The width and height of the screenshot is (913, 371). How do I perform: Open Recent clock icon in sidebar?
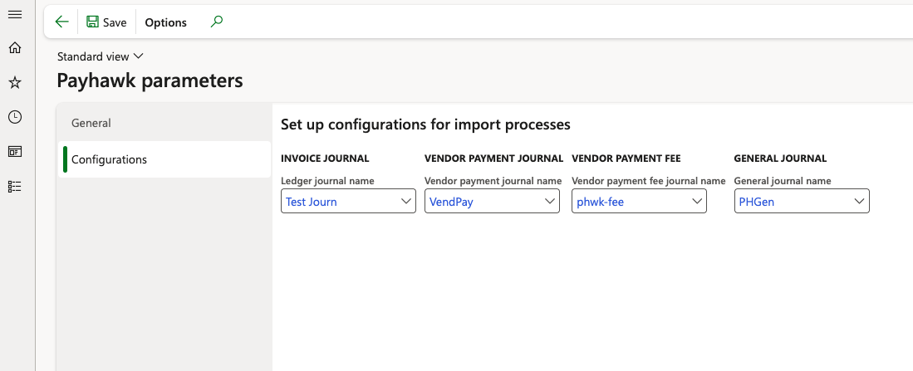point(15,117)
